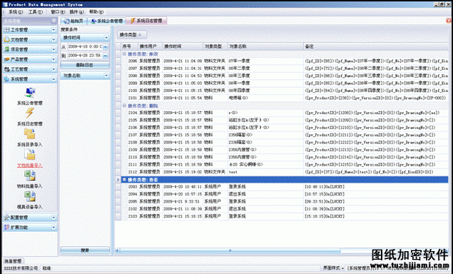Open the 系统 menu
The height and width of the screenshot is (274, 453).
pos(15,12)
